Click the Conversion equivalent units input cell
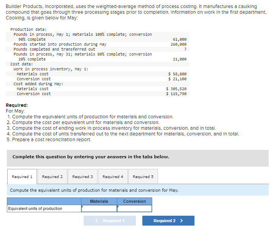Viewport: 274px width, 237px height. [x=135, y=208]
